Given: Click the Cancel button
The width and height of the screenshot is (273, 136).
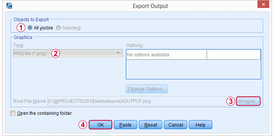Looking at the screenshot, I should (x=176, y=125).
